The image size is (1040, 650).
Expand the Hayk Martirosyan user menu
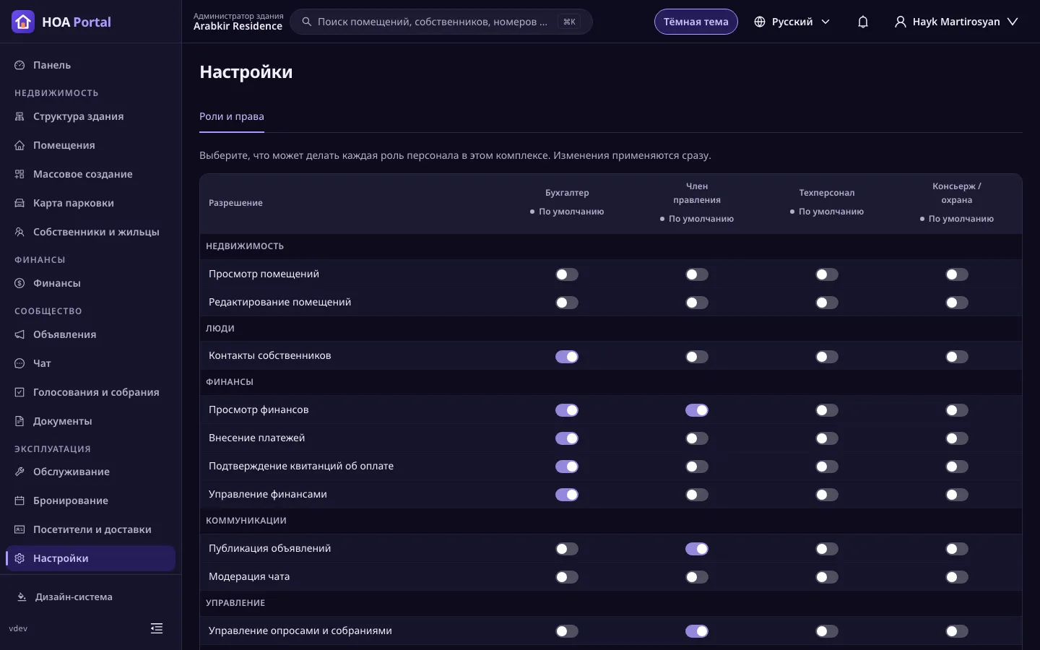pos(956,22)
